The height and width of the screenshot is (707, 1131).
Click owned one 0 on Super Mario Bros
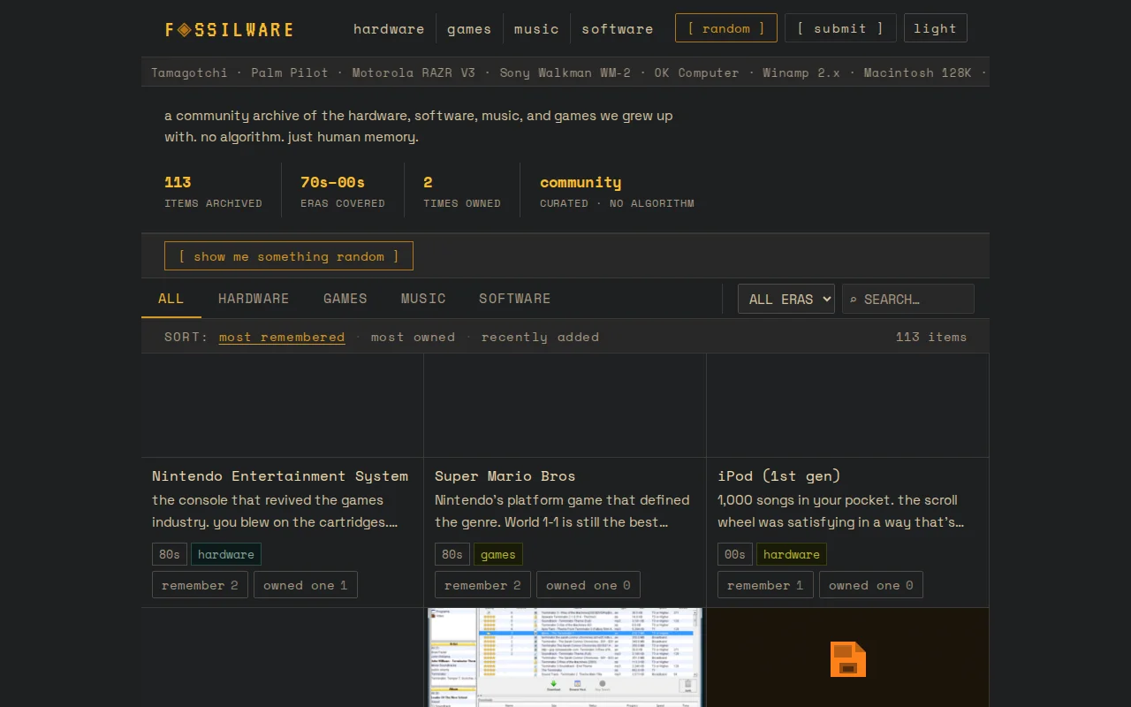[588, 585]
